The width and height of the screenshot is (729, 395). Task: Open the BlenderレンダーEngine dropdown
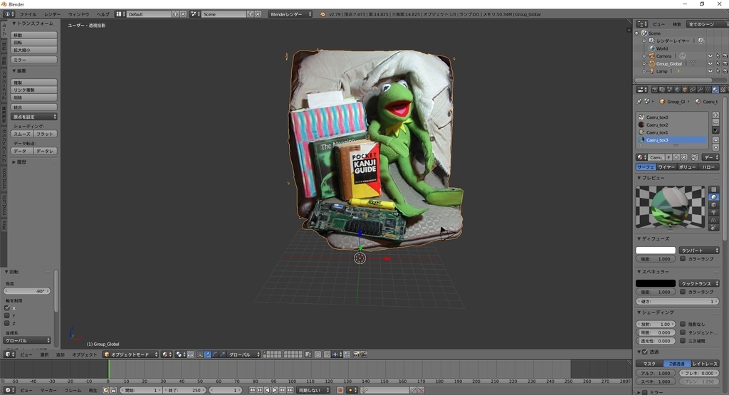point(290,14)
